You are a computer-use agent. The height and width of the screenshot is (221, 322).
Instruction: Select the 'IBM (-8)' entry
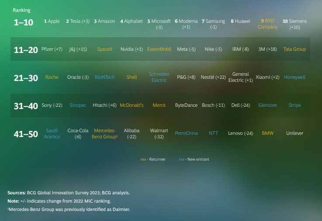tap(240, 49)
